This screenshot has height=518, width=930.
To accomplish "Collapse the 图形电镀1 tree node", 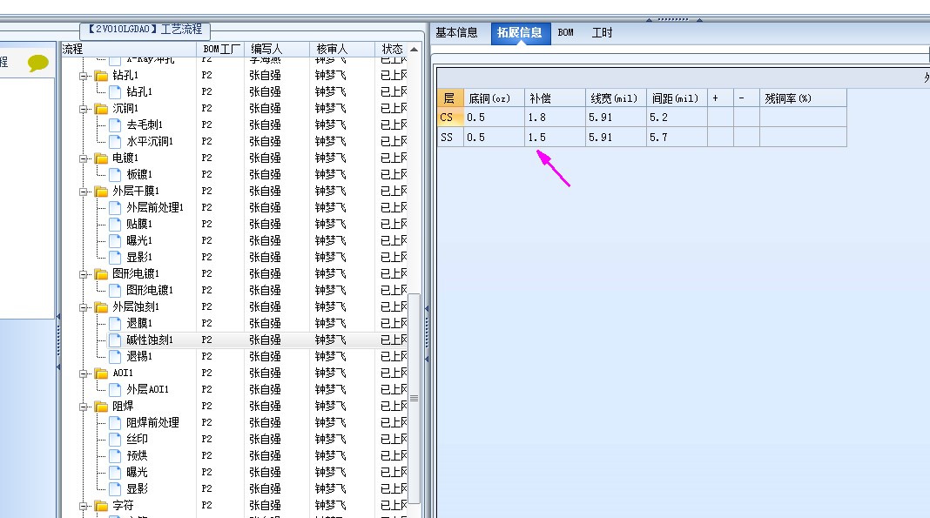I will point(84,274).
